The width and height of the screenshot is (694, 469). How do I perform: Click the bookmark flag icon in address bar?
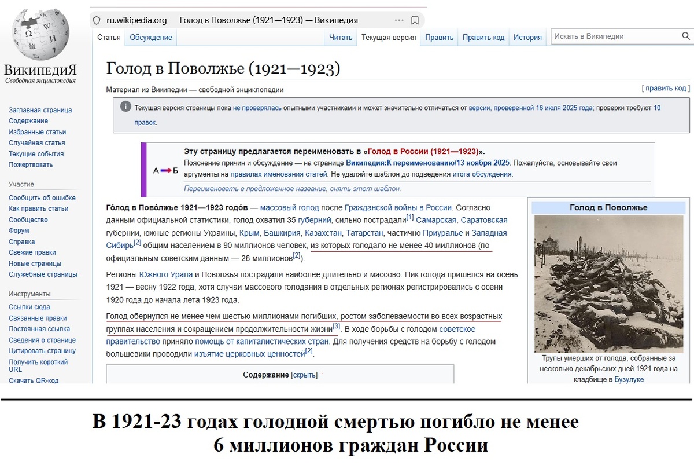414,20
